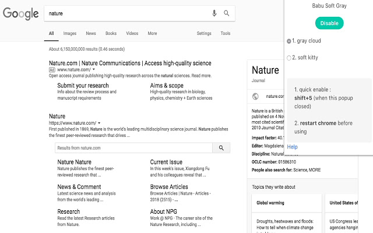The image size is (373, 233).
Task: Open the 'Aims & scope' sitelink
Action: click(167, 86)
